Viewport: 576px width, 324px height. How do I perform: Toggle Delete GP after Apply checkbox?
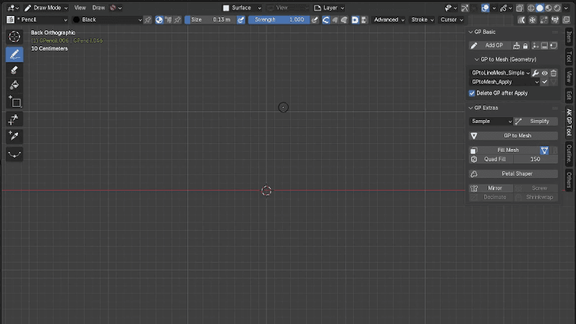(472, 93)
